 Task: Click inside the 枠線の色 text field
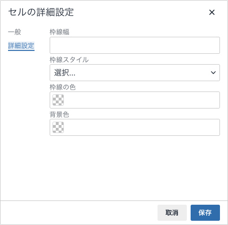141,100
